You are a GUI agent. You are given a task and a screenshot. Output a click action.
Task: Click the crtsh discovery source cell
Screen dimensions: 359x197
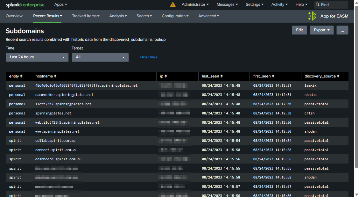[310, 113]
